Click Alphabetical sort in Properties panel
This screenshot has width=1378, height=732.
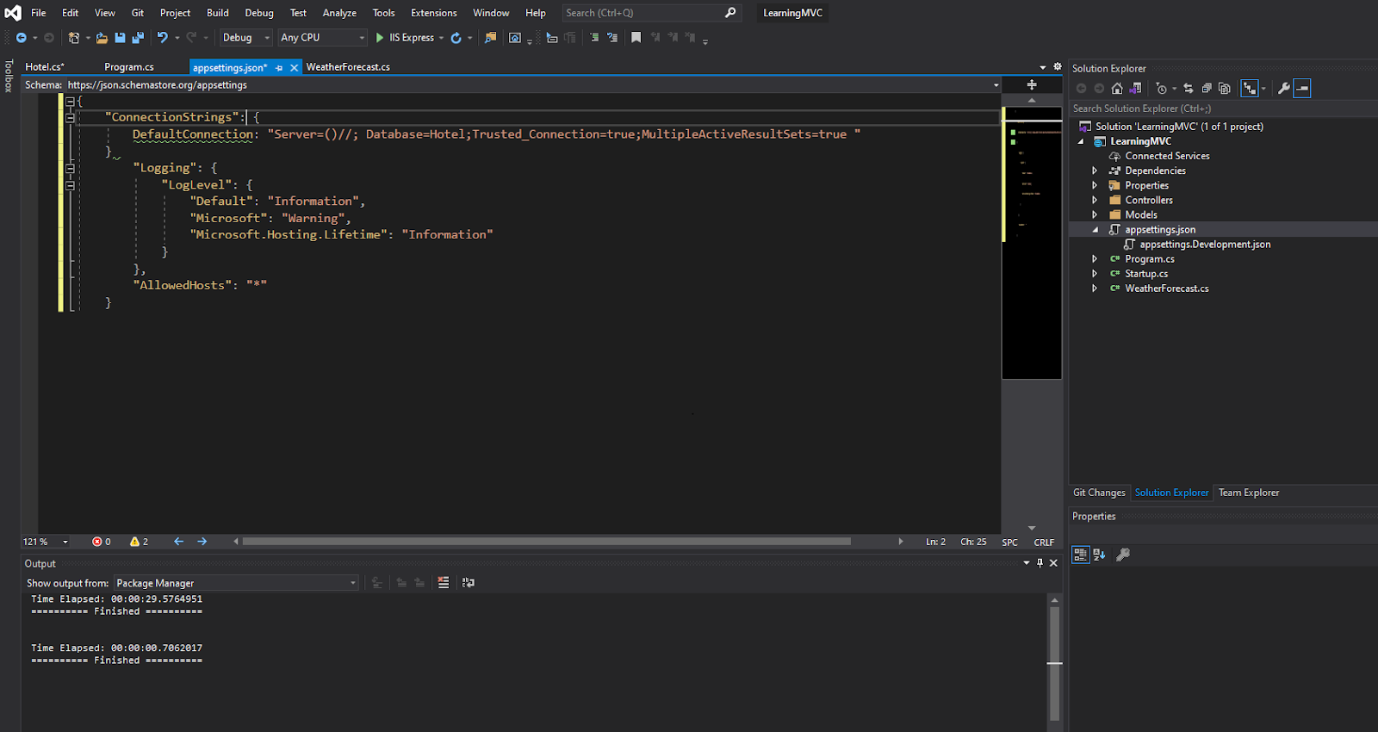[1099, 555]
